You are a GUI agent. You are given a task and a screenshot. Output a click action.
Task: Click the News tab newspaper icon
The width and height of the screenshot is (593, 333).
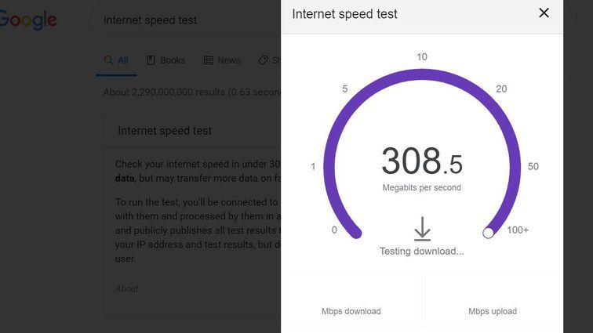209,60
